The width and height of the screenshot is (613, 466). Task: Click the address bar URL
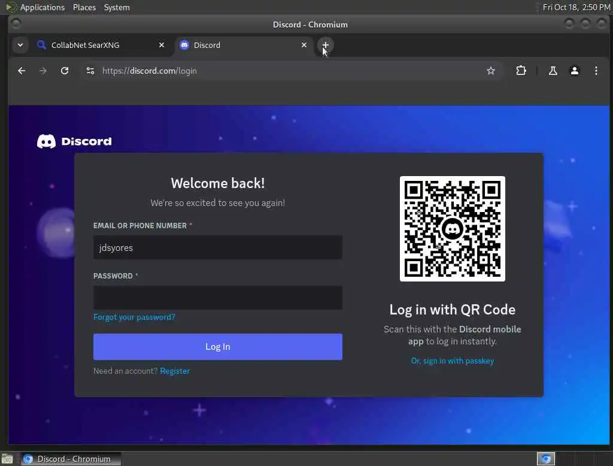(149, 71)
